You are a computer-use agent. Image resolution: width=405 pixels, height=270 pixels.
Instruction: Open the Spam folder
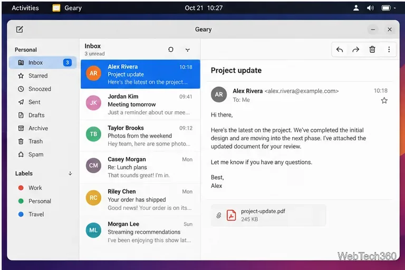pyautogui.click(x=43, y=155)
